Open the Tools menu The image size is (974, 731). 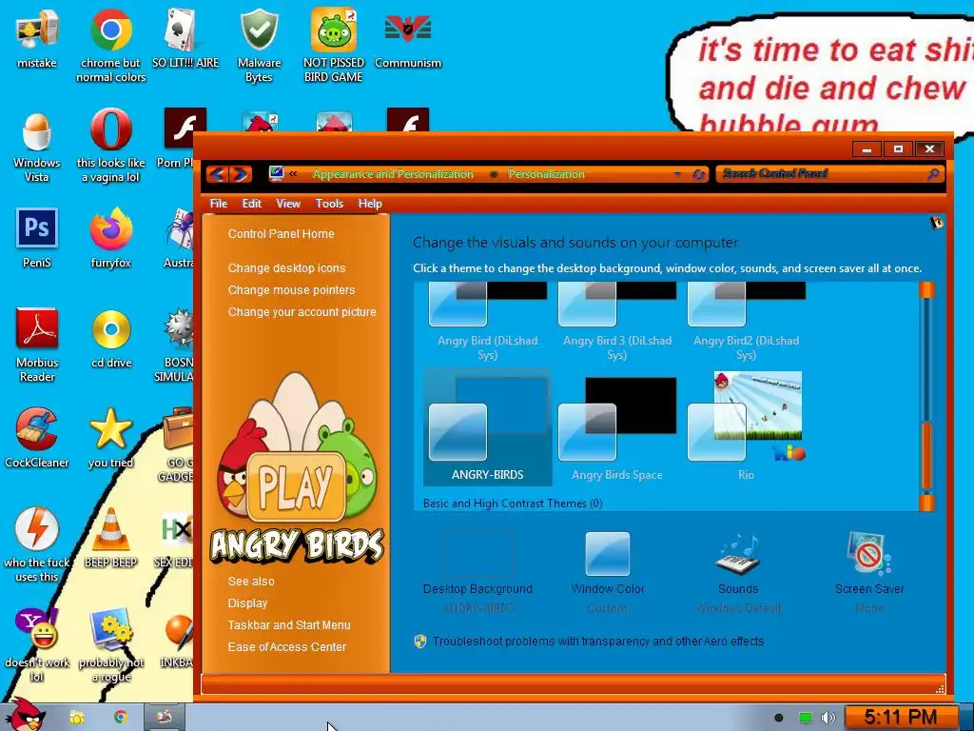pos(329,204)
